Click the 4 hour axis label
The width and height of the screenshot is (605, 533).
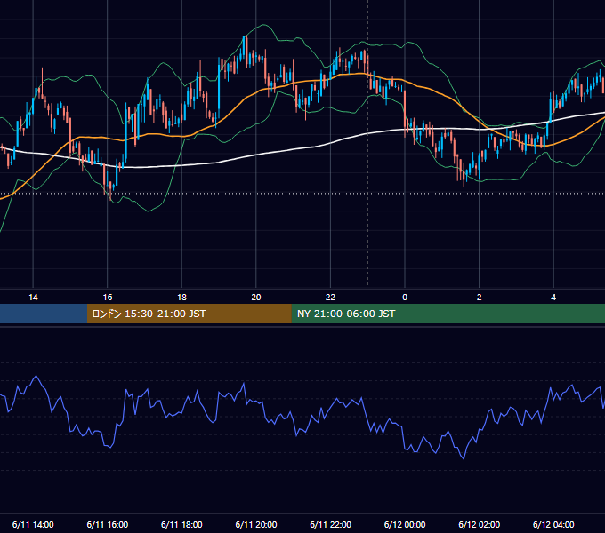[x=553, y=298]
